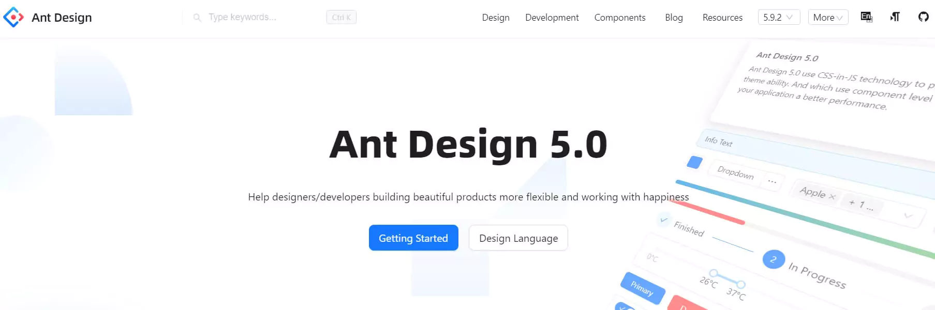Open the 5.9.2 version dropdown

[779, 17]
